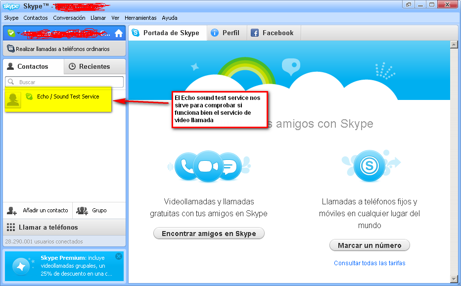
Task: Open the Contactos menu
Action: pyautogui.click(x=36, y=18)
